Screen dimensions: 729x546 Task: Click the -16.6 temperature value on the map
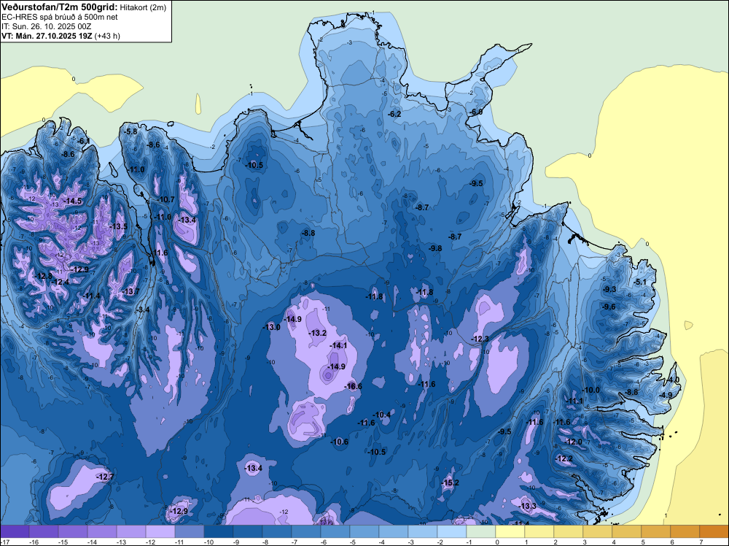coord(354,386)
